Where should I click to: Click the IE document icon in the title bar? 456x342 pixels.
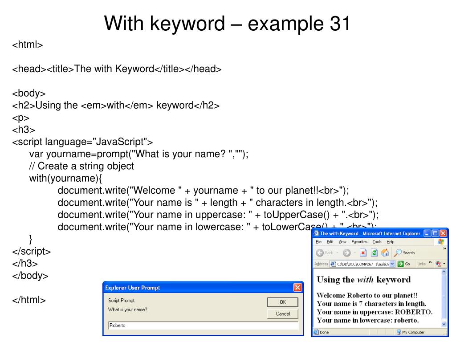316,233
